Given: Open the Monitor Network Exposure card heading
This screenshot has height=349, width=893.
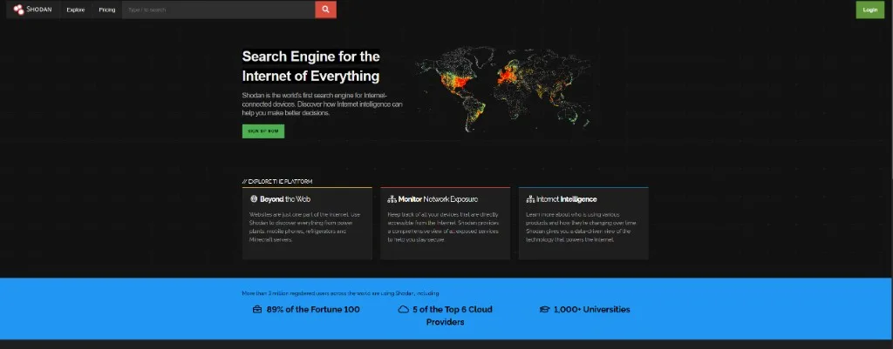Looking at the screenshot, I should (438, 199).
